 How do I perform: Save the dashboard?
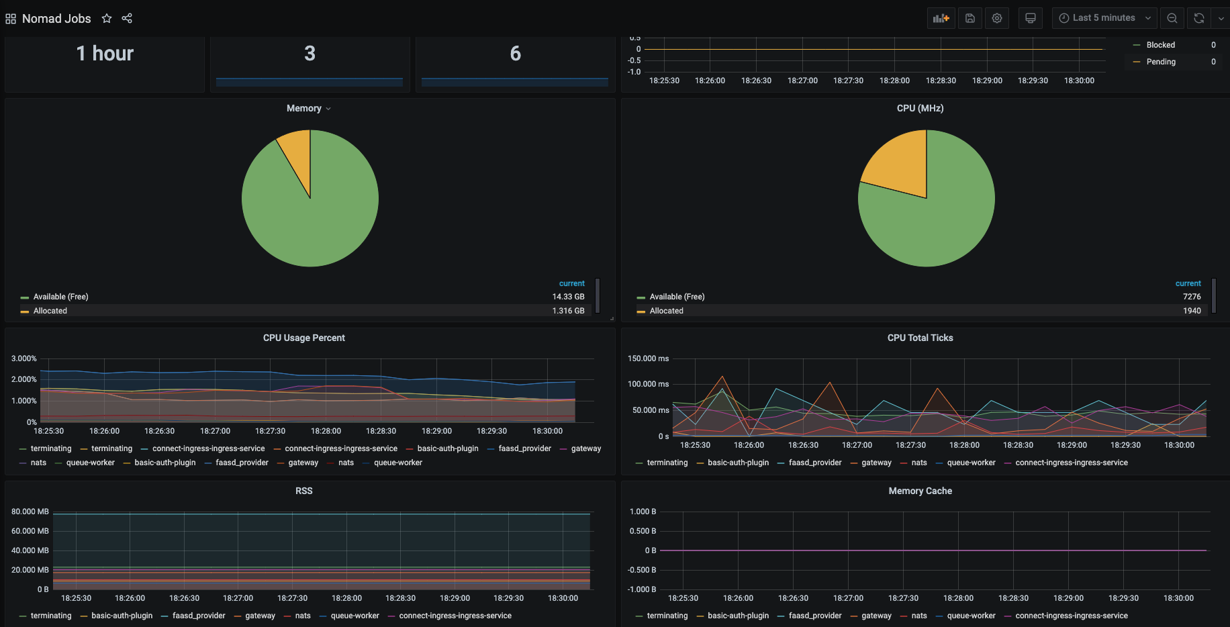tap(970, 18)
